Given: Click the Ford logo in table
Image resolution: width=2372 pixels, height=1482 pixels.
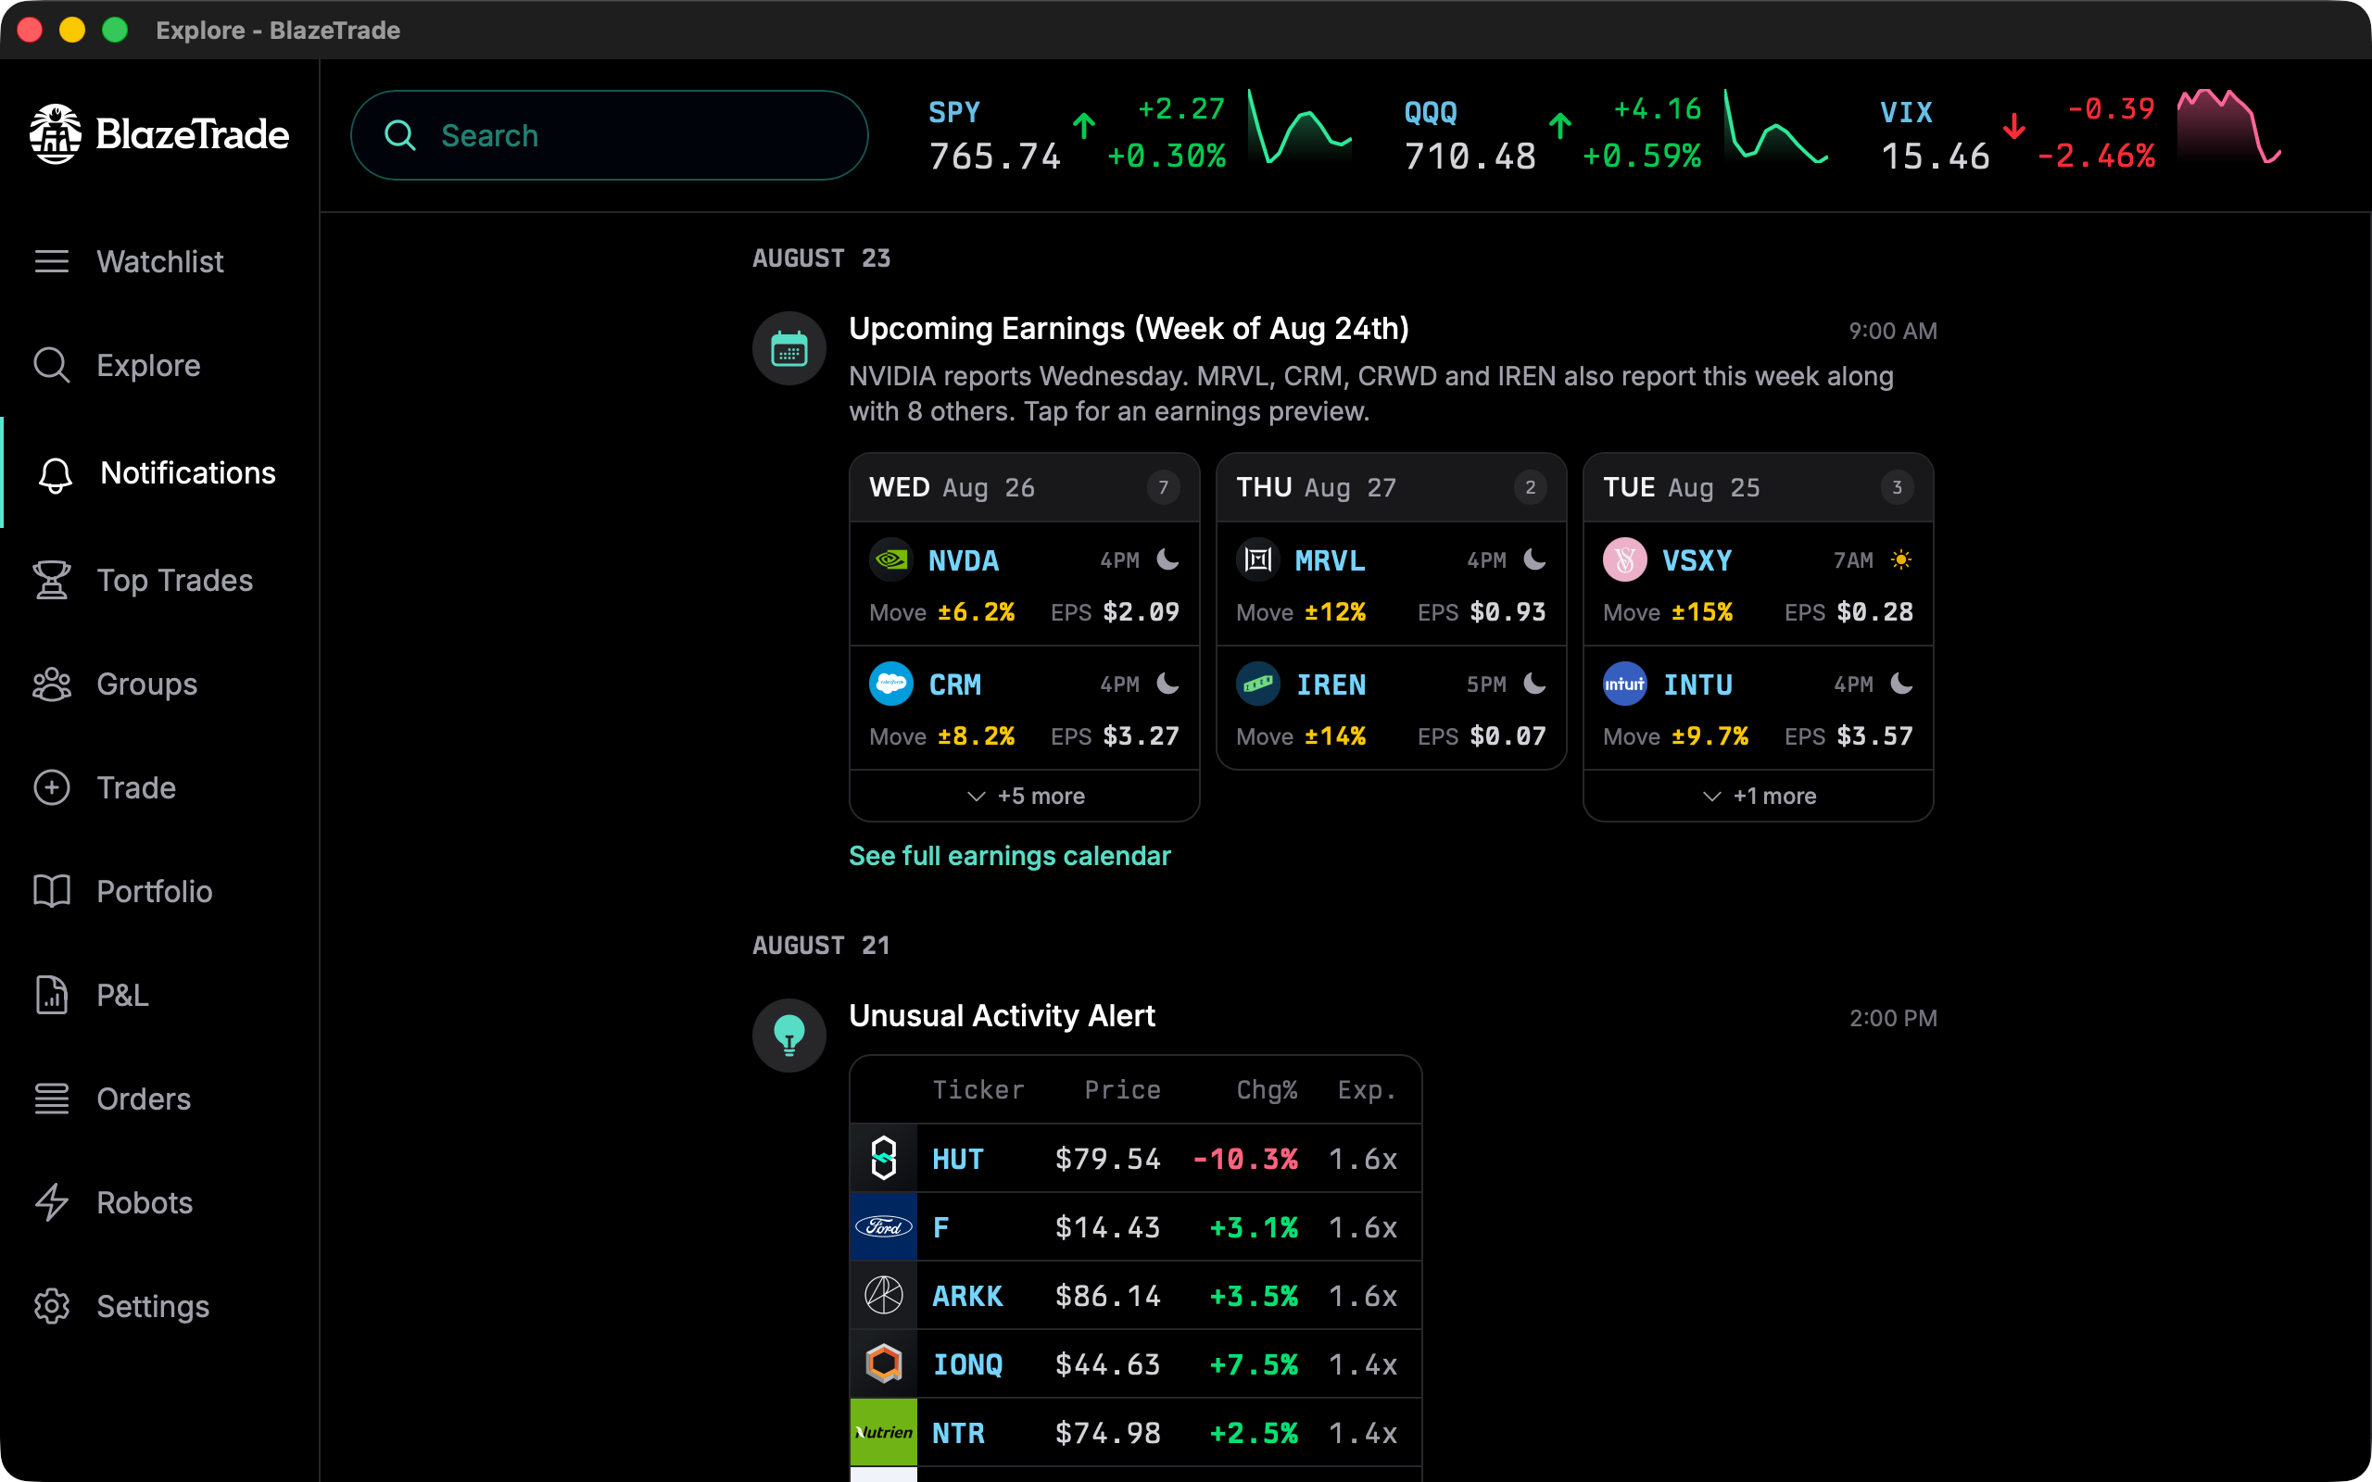Looking at the screenshot, I should pyautogui.click(x=884, y=1227).
